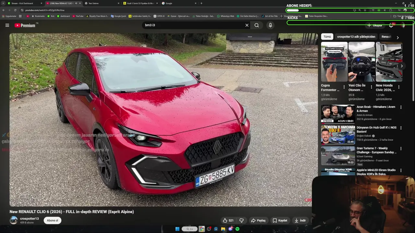This screenshot has height=233, width=415.
Task: Dislike the video with thumbs-down button
Action: (x=242, y=220)
